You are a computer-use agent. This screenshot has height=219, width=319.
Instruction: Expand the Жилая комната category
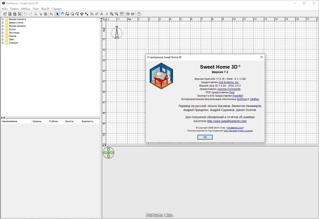(x=3, y=26)
